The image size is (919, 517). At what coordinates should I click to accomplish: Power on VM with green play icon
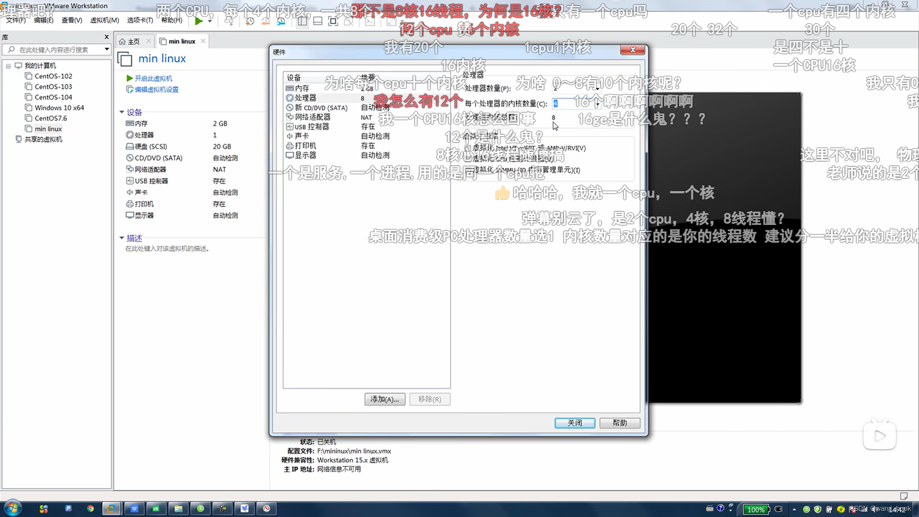[x=199, y=21]
